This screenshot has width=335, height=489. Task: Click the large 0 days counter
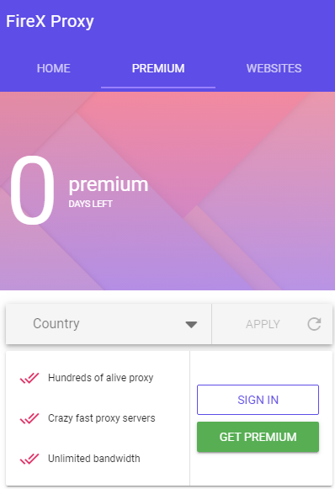[x=32, y=190]
